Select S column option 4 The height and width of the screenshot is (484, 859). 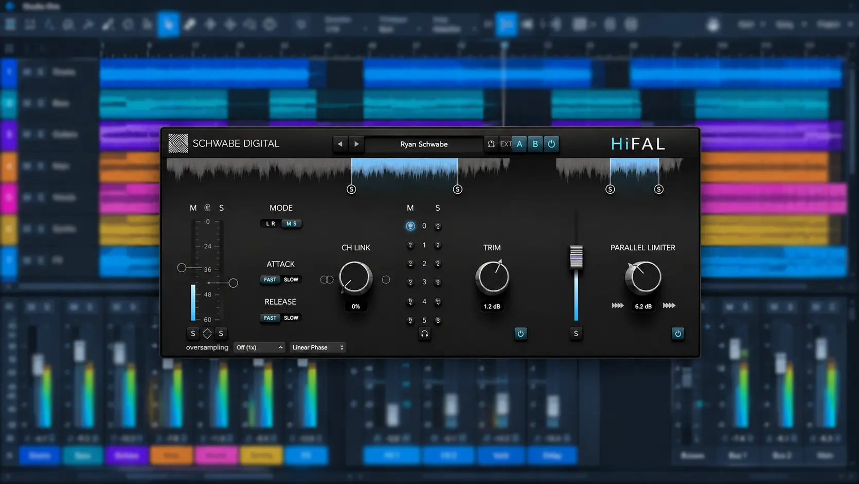click(438, 302)
